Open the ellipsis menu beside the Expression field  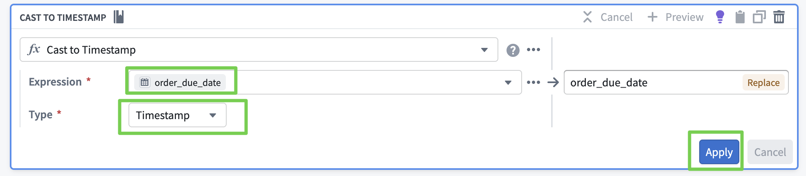[x=534, y=82]
